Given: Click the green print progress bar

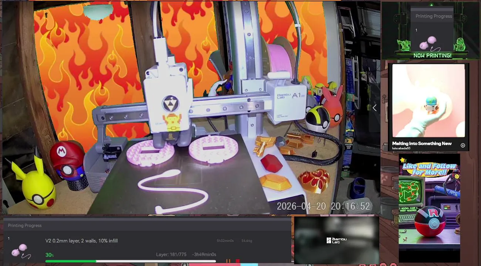Looking at the screenshot, I should [x=131, y=261].
